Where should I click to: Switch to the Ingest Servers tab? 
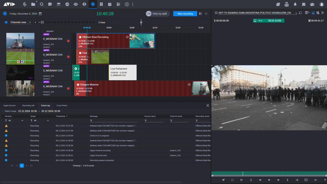tap(9, 105)
